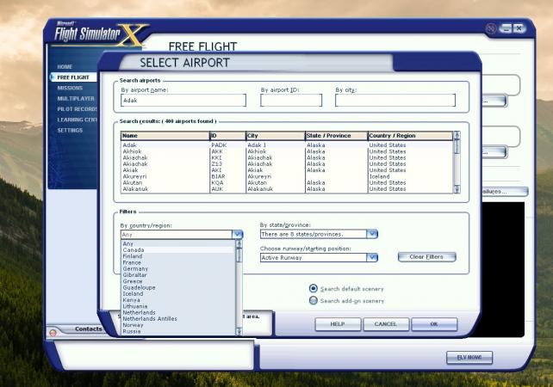This screenshot has height=387, width=553.
Task: Choose Finland in country list
Action: [178, 256]
